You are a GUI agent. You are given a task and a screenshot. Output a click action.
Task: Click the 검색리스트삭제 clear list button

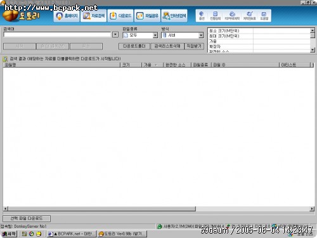point(167,46)
